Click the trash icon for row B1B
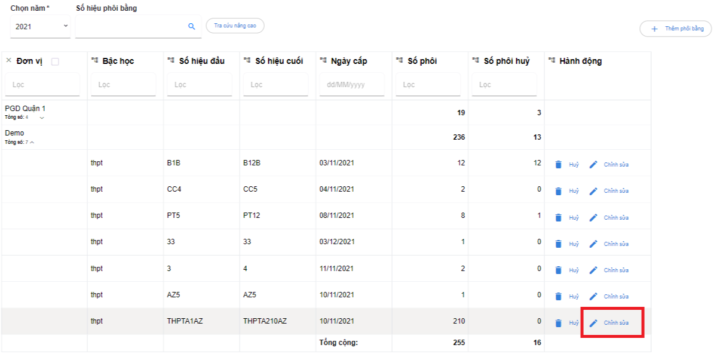Screen dimensions: 714x357 (558, 165)
